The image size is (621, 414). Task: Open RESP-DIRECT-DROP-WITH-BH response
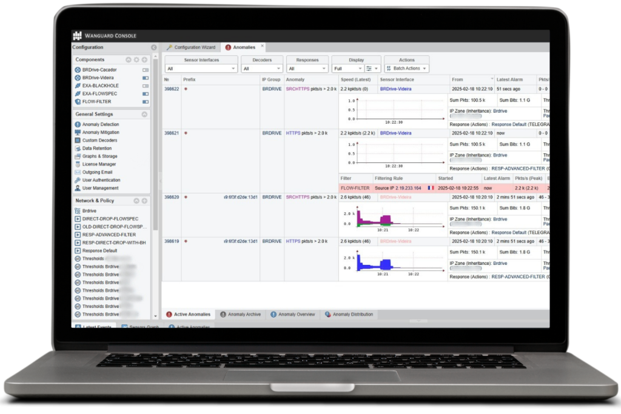[x=113, y=242]
